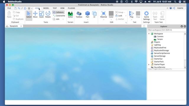
Task: Switch to the PLUGINS ribbon tab
Action: [x=71, y=8]
